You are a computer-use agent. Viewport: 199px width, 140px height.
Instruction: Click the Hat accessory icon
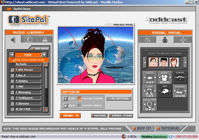click(x=165, y=91)
